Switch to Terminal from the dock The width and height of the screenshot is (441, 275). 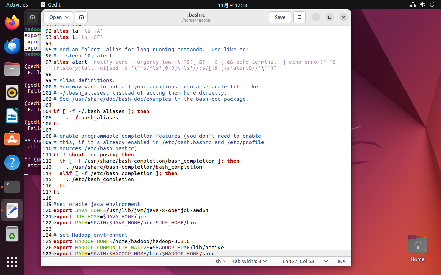12,187
